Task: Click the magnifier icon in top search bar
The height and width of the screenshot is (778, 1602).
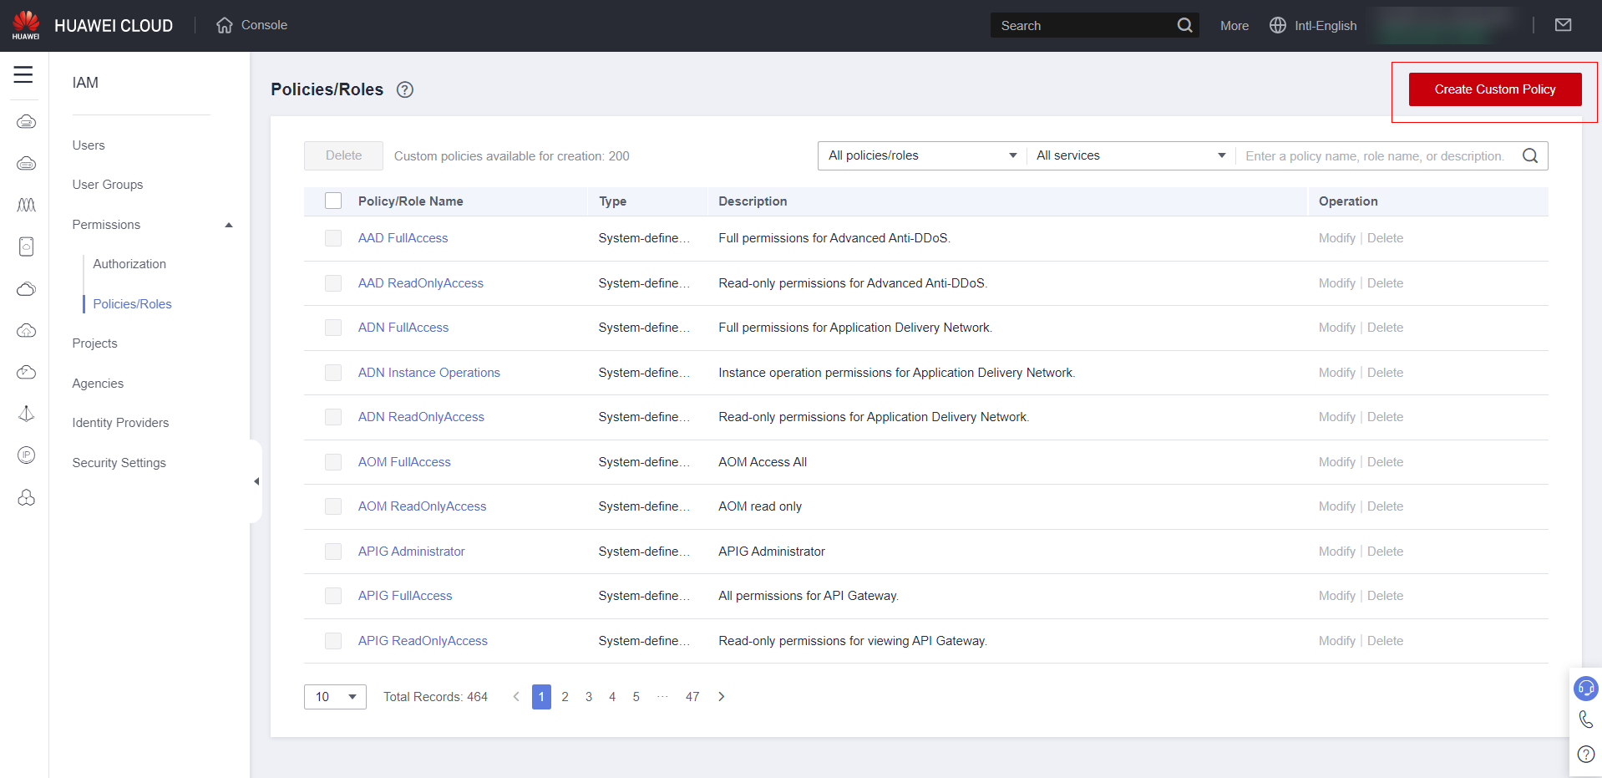Action: (1184, 25)
